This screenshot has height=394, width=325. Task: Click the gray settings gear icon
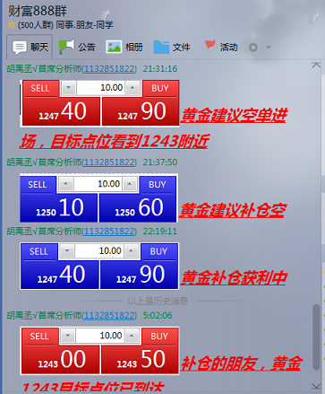click(x=253, y=48)
